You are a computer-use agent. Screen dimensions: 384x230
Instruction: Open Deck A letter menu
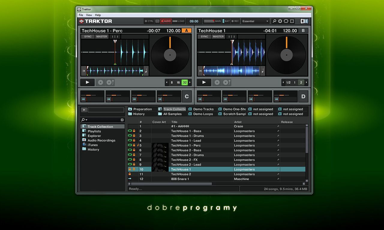[x=187, y=31]
